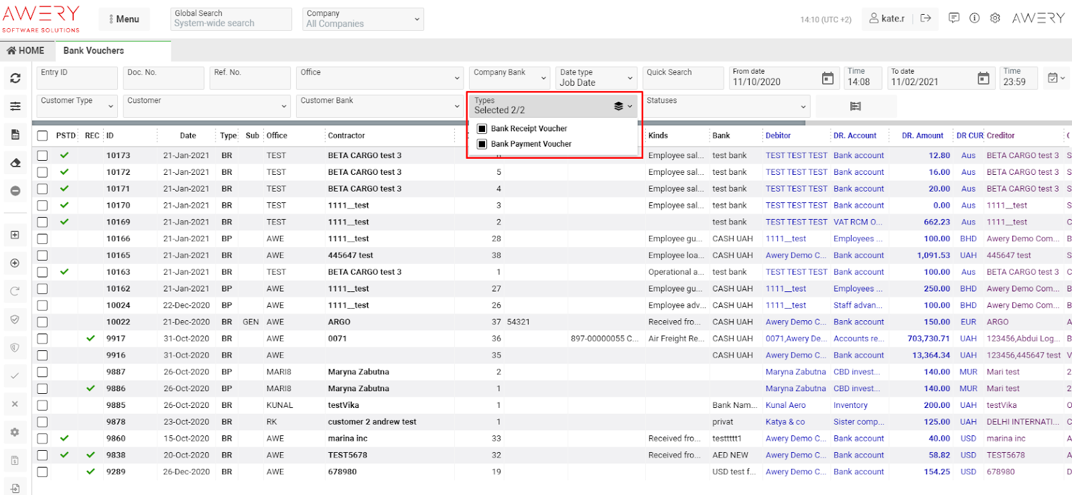
Task: Click the abacus icon beside Statuses
Action: tap(856, 107)
